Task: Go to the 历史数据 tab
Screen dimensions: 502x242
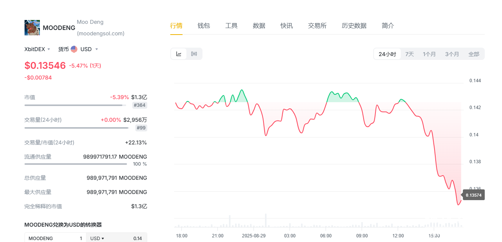Action: tap(354, 26)
